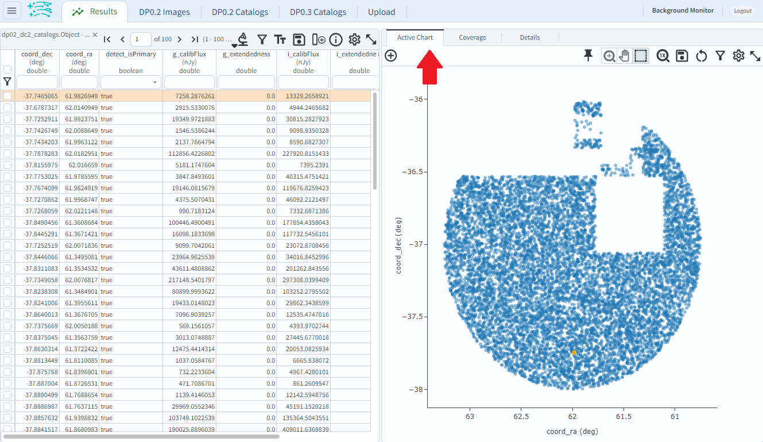Click the Logout button

tap(742, 11)
